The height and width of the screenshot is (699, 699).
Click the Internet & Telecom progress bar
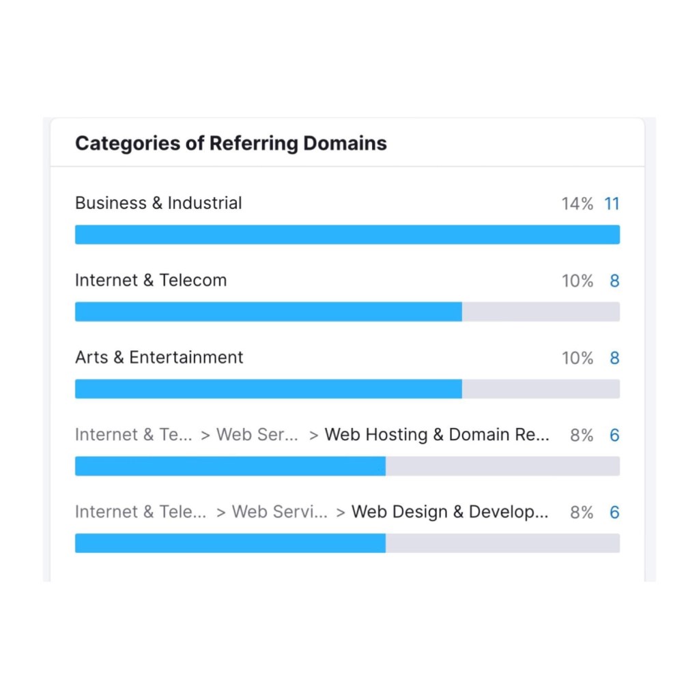pyautogui.click(x=347, y=312)
